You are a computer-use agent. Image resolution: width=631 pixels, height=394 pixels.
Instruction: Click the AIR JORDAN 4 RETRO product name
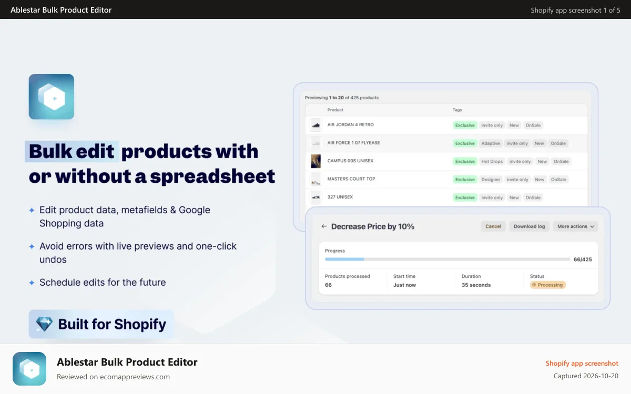351,125
